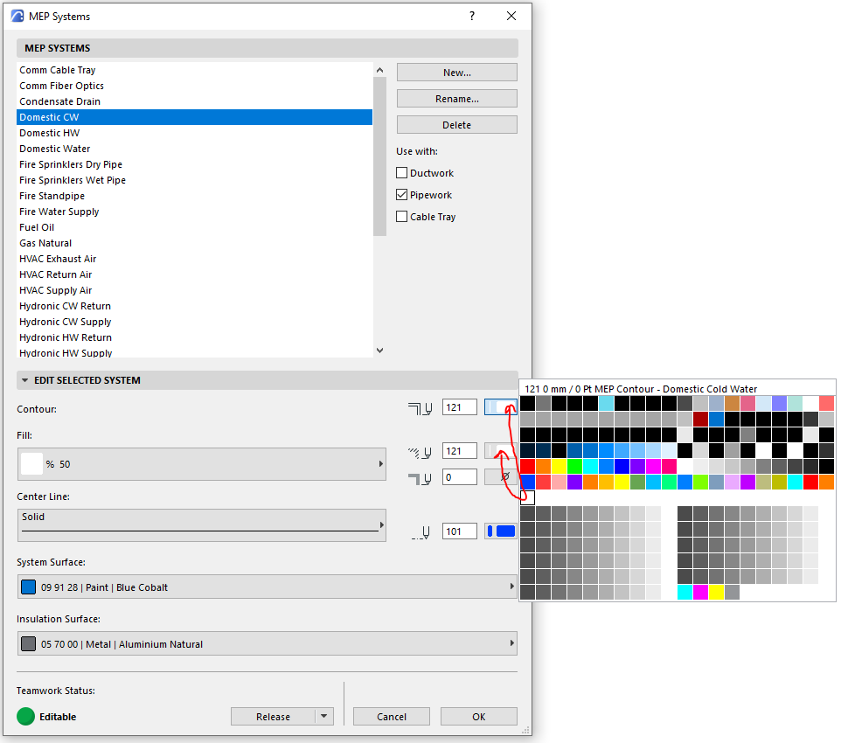
Task: Select the HVAC Supply Air system
Action: (x=195, y=290)
